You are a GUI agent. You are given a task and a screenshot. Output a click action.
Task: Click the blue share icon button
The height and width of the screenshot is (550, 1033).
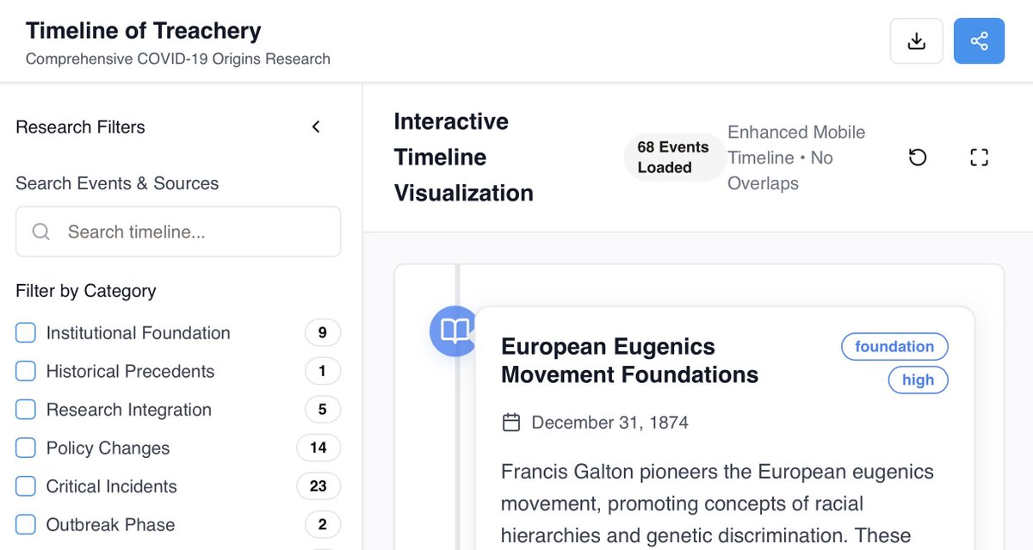979,41
